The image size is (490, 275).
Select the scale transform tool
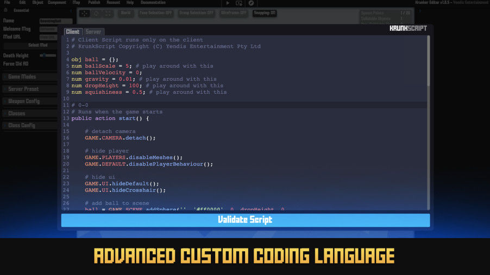(109, 13)
